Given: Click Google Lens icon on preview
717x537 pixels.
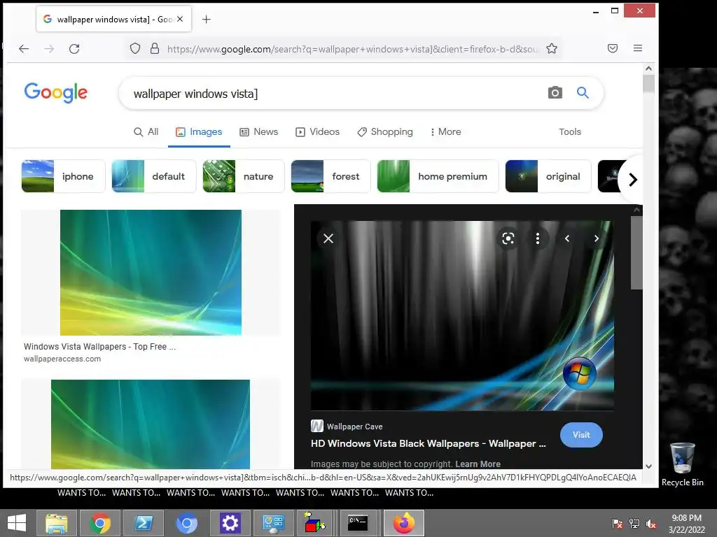Looking at the screenshot, I should 508,238.
